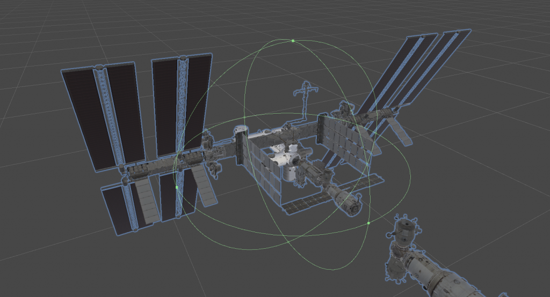Click the small gray radiator below right solar arrays

click(x=399, y=131)
